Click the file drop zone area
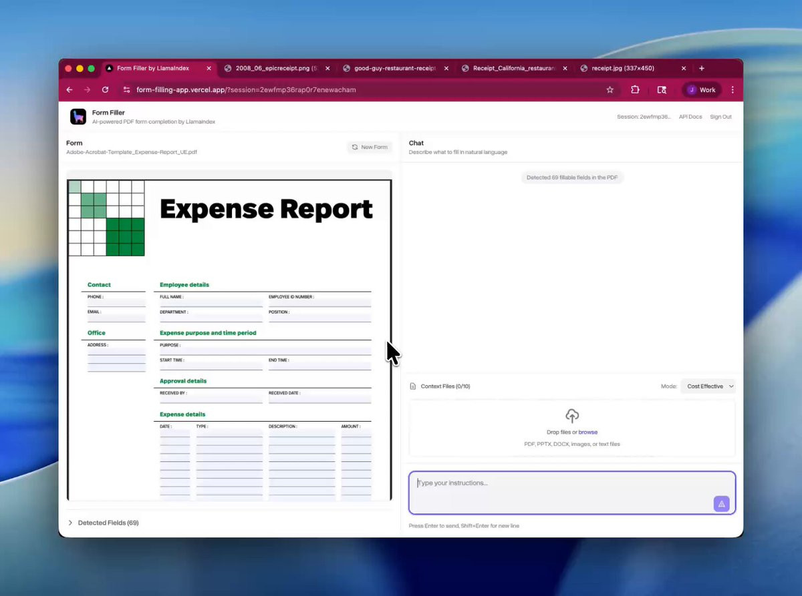This screenshot has height=596, width=802. (x=572, y=428)
